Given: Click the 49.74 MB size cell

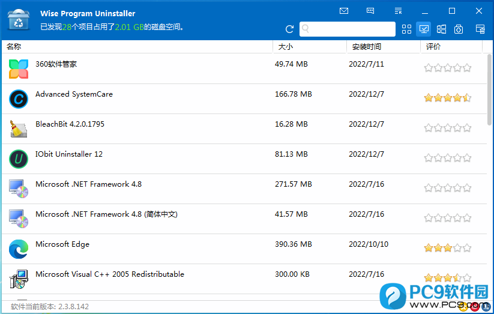Looking at the screenshot, I should [291, 64].
